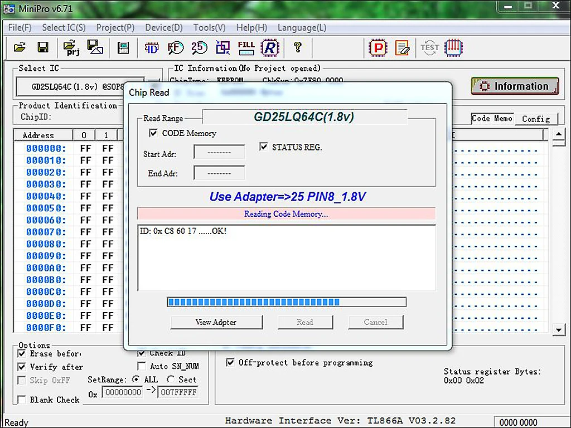Open the Language(L) menu
Viewport: 571px width, 428px height.
pos(302,28)
